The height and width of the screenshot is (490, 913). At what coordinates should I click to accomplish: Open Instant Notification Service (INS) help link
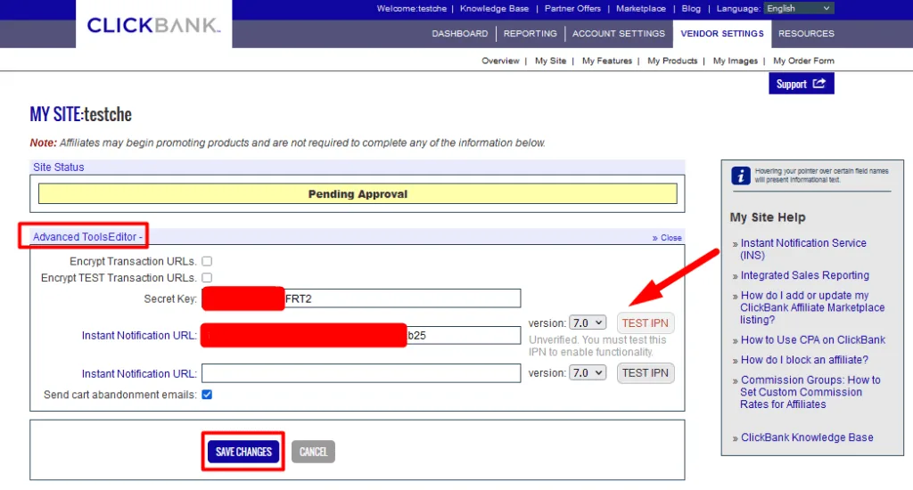[x=803, y=249]
